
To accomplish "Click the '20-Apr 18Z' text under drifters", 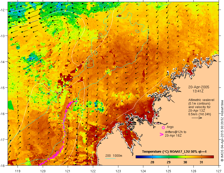I will [x=173, y=136].
